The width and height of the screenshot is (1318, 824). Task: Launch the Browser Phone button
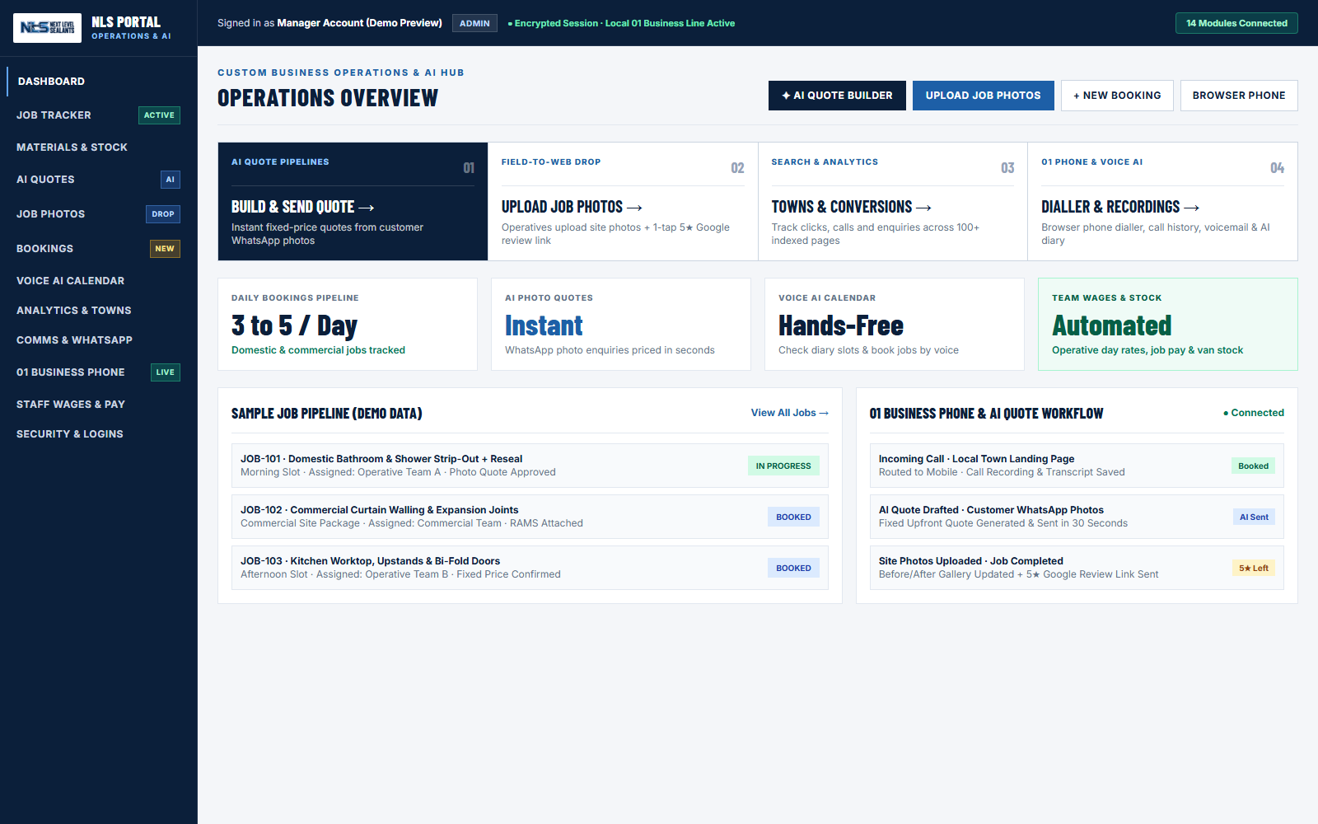click(x=1239, y=96)
